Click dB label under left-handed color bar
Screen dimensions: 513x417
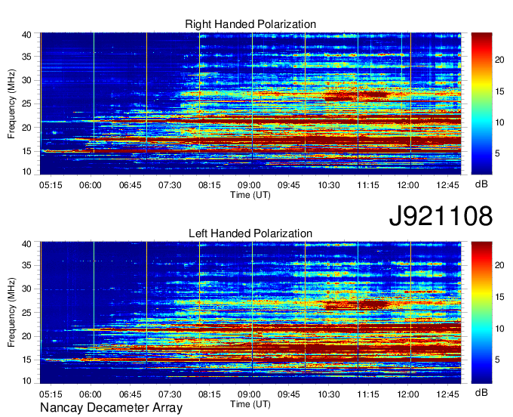point(481,392)
